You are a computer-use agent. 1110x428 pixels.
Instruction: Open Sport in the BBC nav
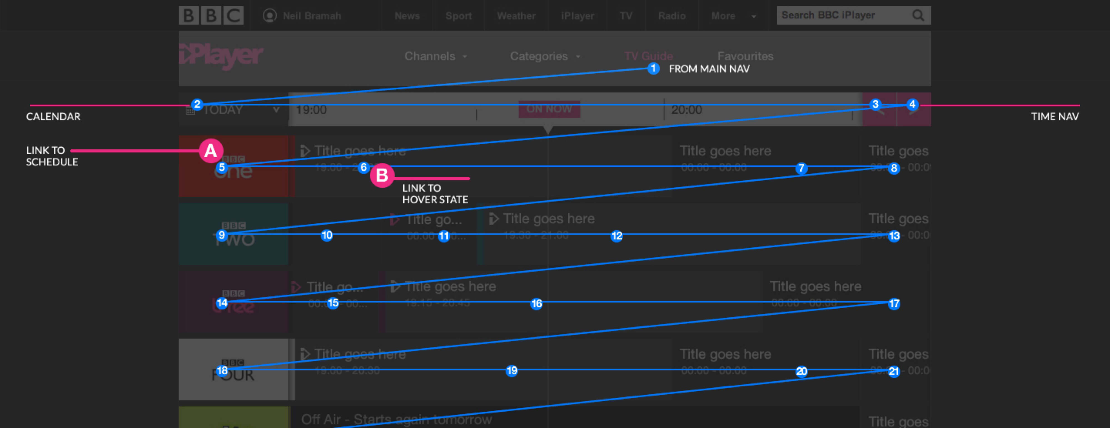click(459, 16)
